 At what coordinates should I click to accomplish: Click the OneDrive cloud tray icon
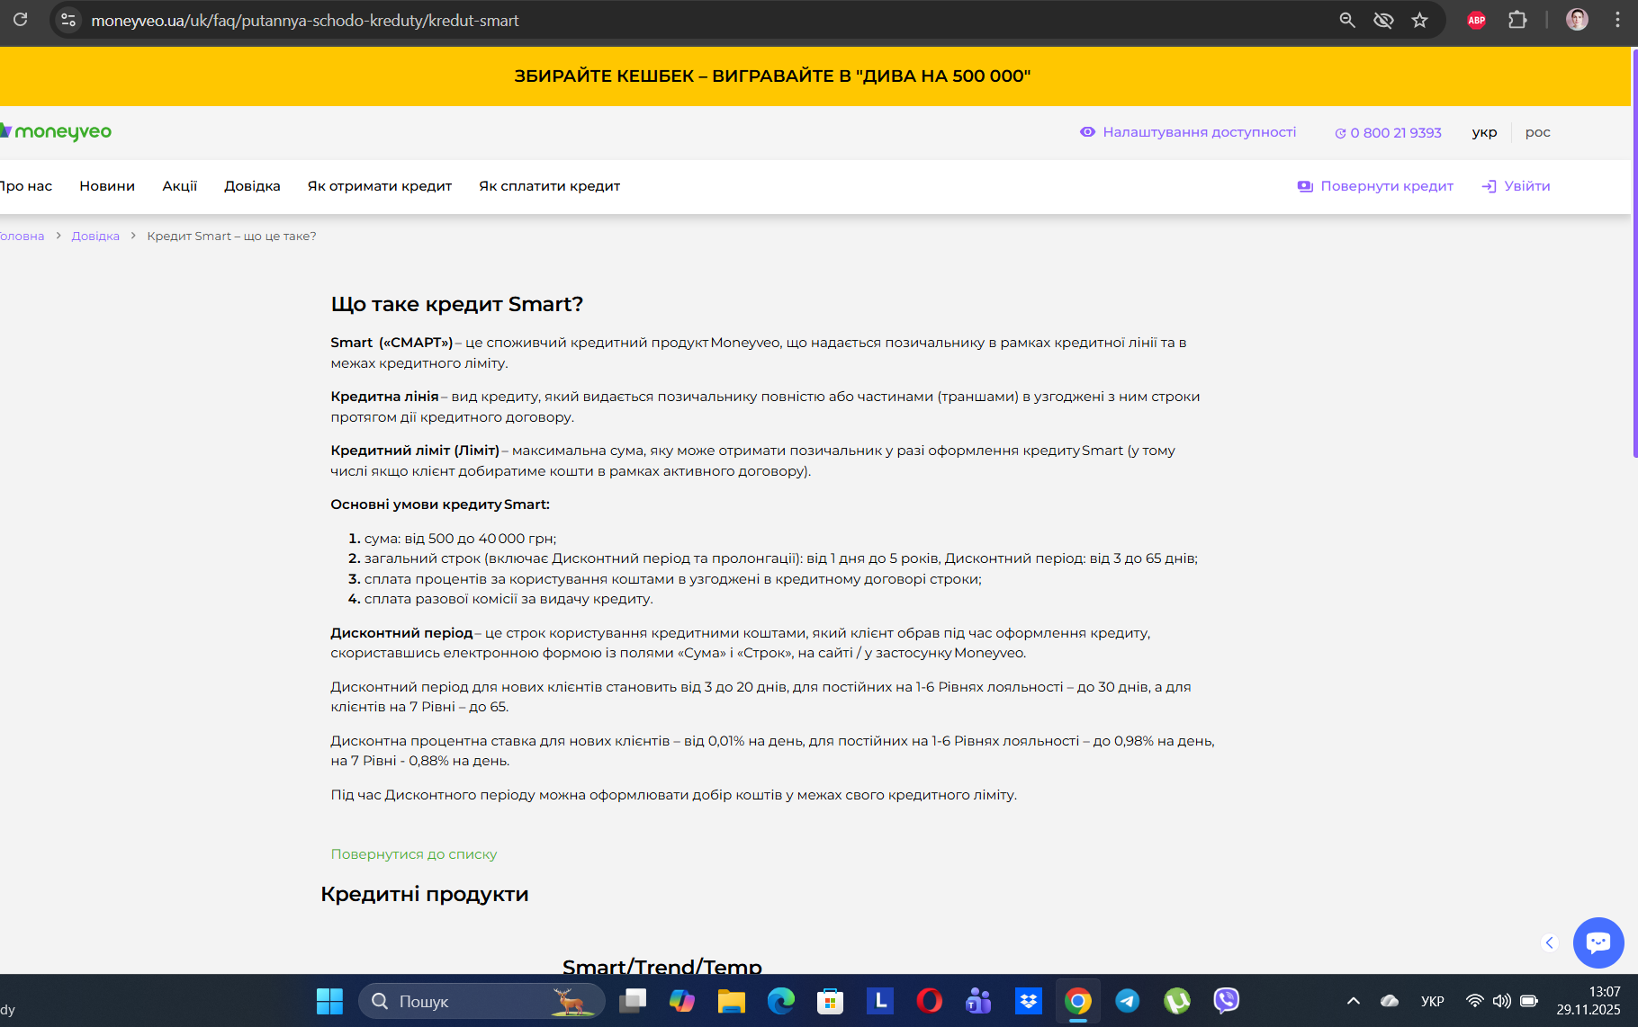(1390, 1001)
